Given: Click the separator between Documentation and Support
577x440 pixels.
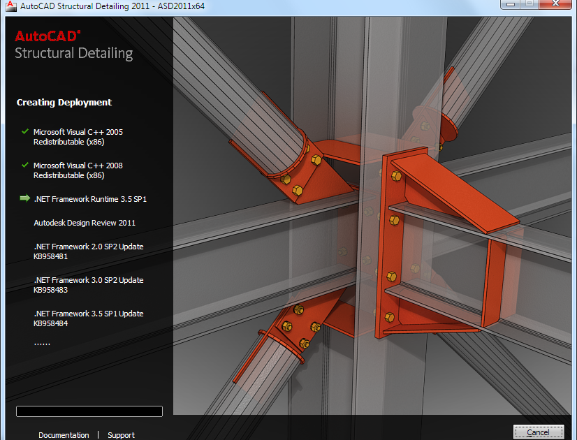Looking at the screenshot, I should click(x=98, y=434).
